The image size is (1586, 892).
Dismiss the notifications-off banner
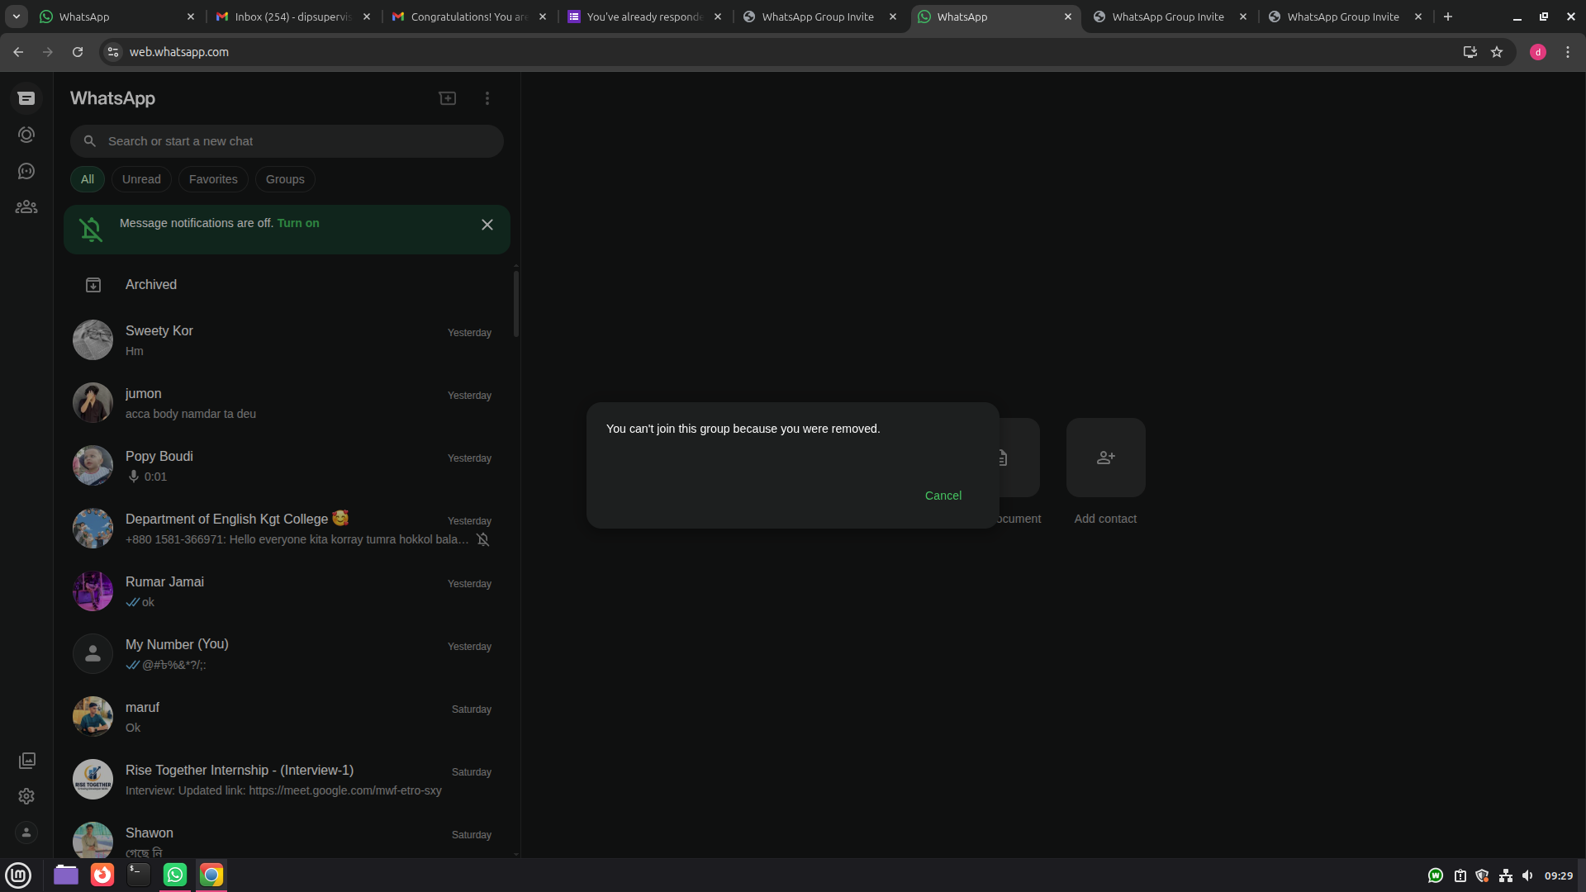[x=487, y=225]
